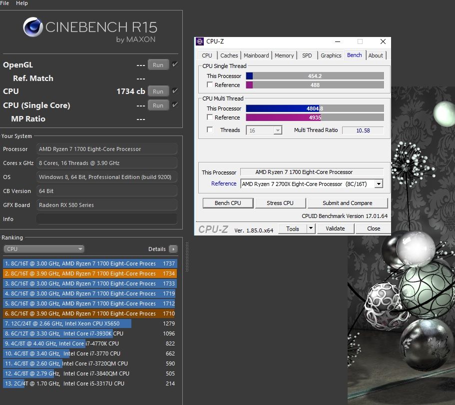Switch to the CPU tab in CPU-Z
Screen dimensions: 455x405
coord(207,55)
